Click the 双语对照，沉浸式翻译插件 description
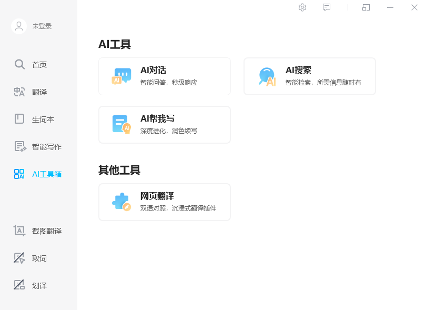 tap(178, 208)
